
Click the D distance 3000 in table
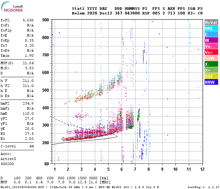93,178
